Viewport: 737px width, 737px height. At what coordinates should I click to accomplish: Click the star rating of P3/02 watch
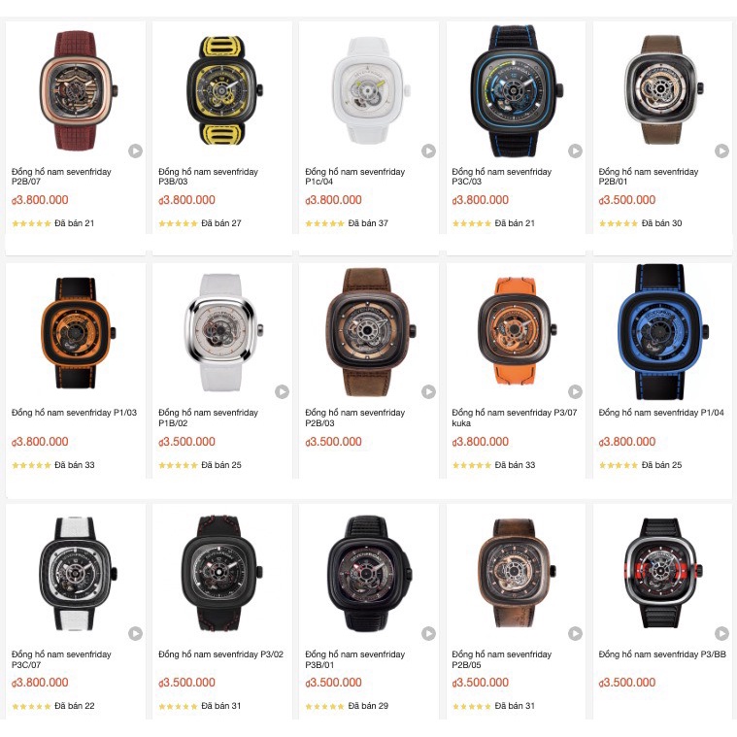(x=178, y=706)
